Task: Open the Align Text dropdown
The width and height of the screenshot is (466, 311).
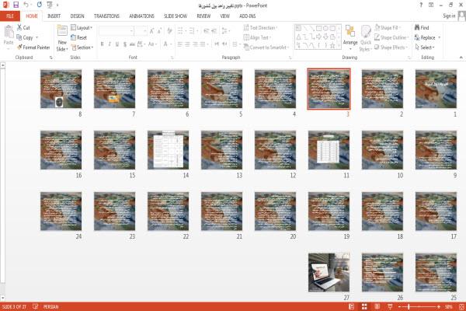Action: click(x=257, y=37)
